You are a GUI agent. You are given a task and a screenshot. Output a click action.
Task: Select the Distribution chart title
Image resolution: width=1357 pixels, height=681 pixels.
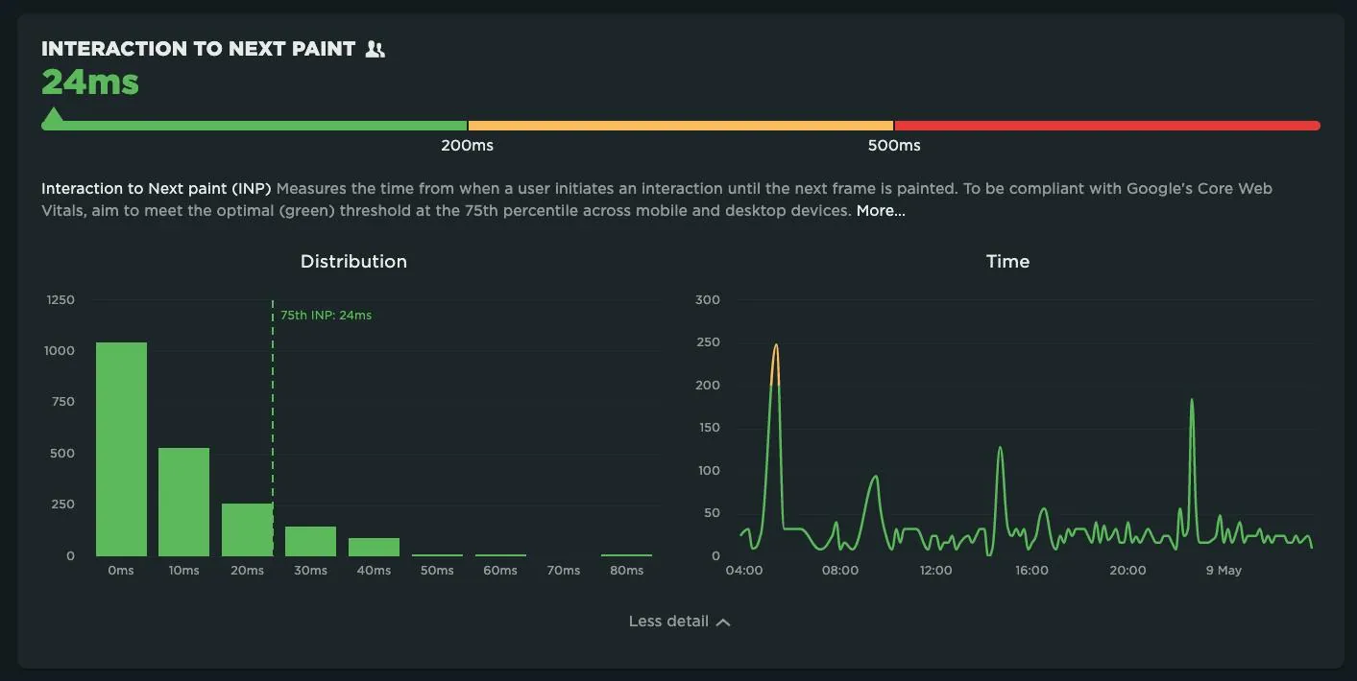(x=353, y=261)
